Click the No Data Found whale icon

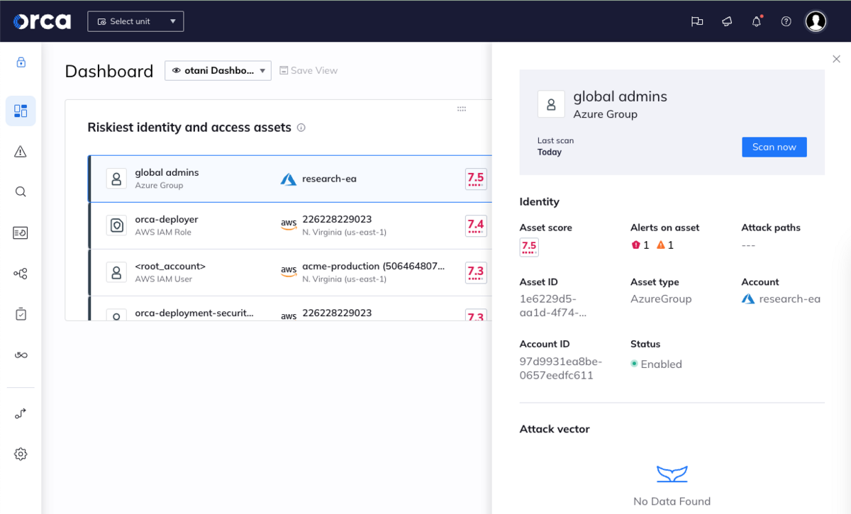click(x=672, y=474)
